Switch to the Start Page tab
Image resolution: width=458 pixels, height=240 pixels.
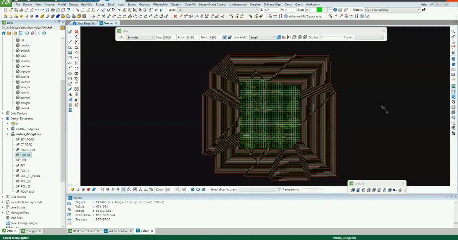[81, 23]
